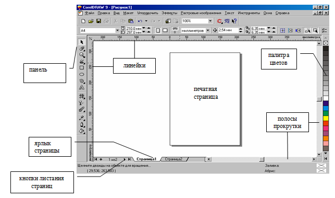Go to first page navigation button
The width and height of the screenshot is (335, 198).
tap(96, 159)
